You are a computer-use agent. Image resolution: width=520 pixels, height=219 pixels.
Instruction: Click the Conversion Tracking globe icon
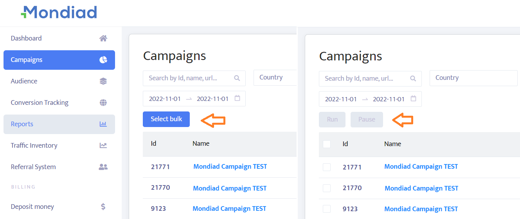pos(103,102)
